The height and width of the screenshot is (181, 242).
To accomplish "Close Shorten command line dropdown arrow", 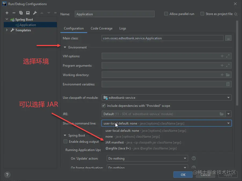I will tap(228, 123).
